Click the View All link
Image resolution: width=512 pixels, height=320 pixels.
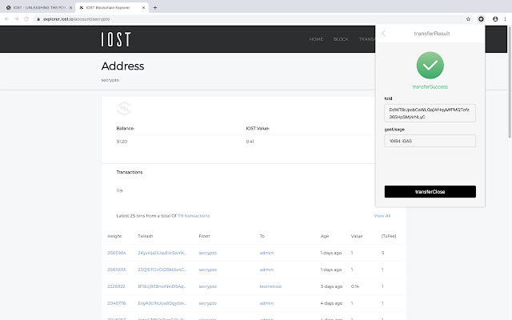point(382,216)
